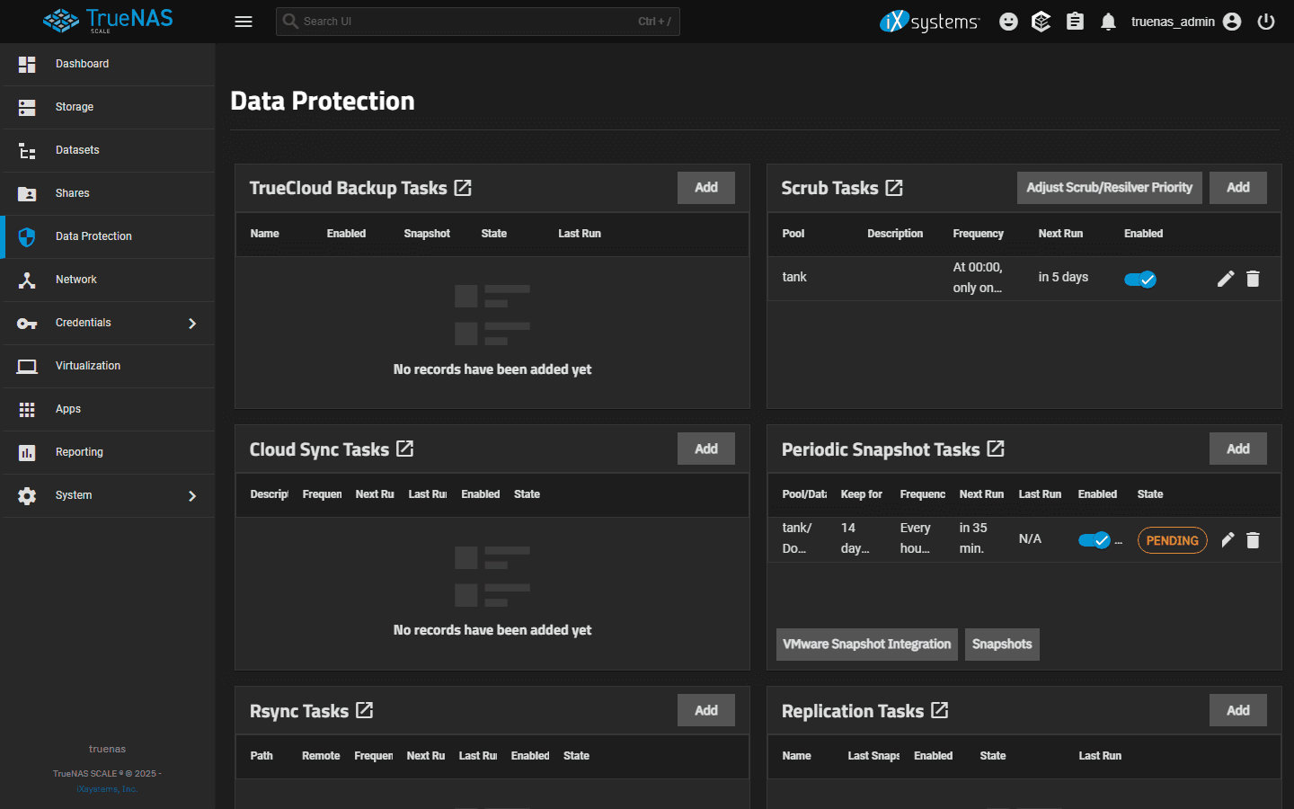Screen dimensions: 1294x809
Task: Open Virtualization from sidebar
Action: pyautogui.click(x=108, y=366)
